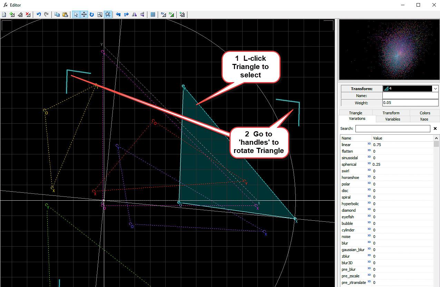Switch to the Transform tab
This screenshot has height=287, width=440.
[x=391, y=113]
